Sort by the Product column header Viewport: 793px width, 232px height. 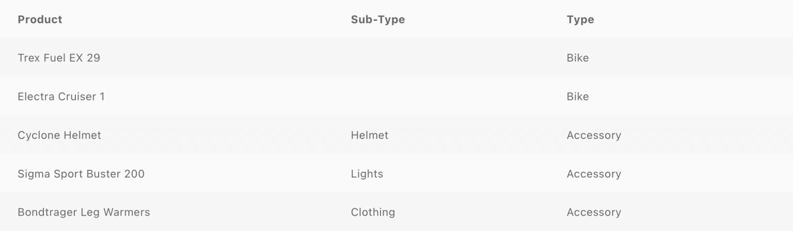point(40,20)
